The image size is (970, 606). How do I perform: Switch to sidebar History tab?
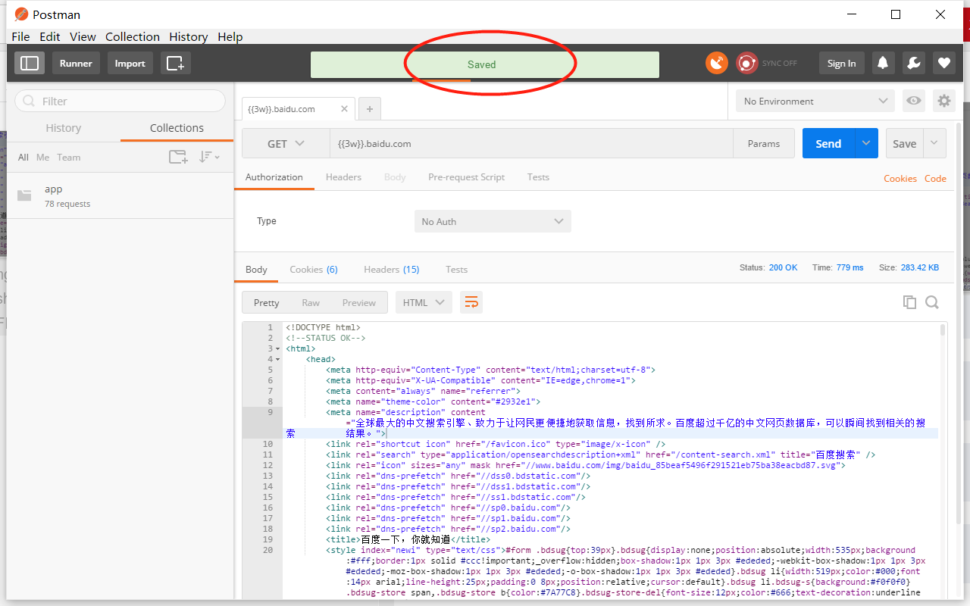64,128
